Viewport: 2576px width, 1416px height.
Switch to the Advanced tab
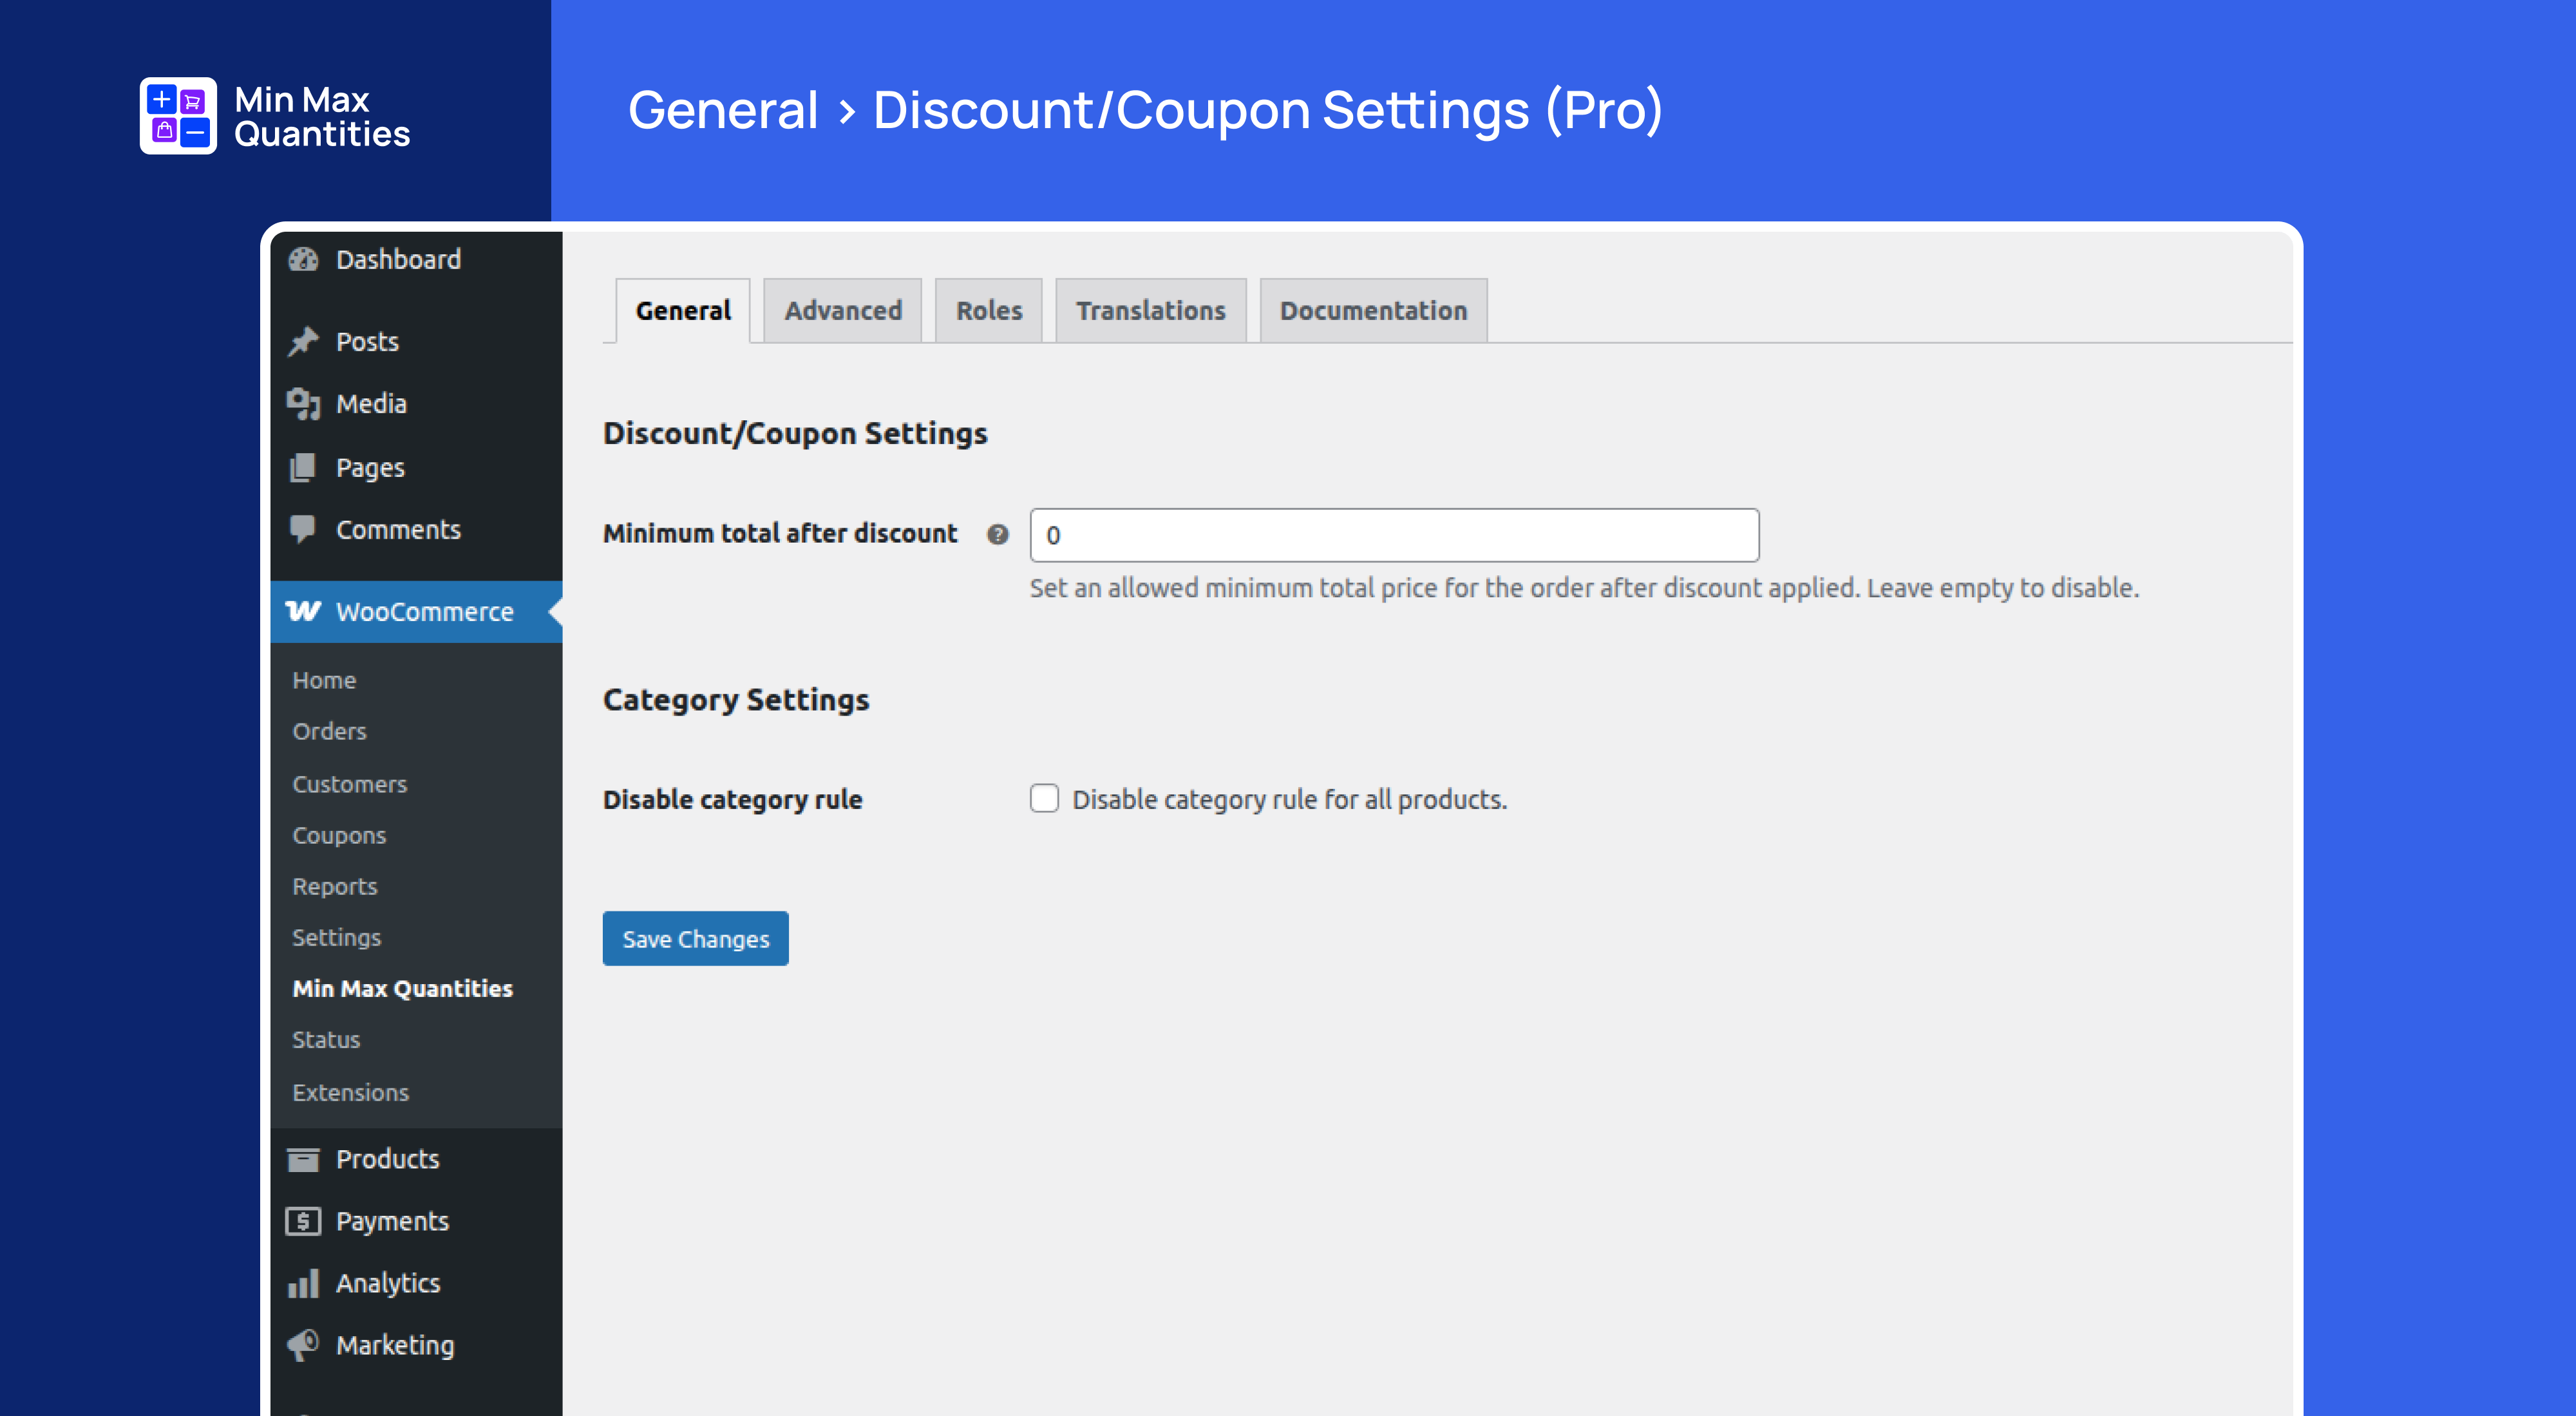[x=842, y=310]
